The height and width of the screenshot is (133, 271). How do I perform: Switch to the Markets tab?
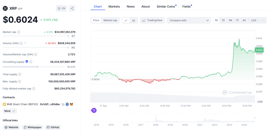pyautogui.click(x=114, y=7)
